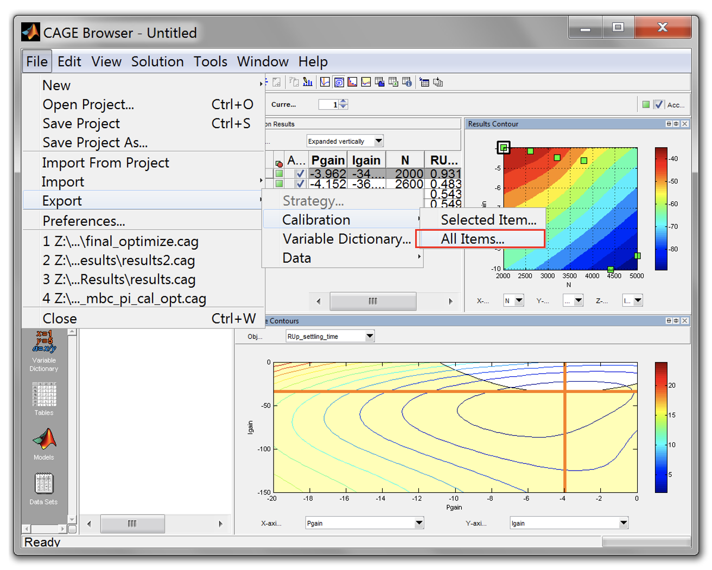Click the Contours panel vertical split icon

pos(676,321)
